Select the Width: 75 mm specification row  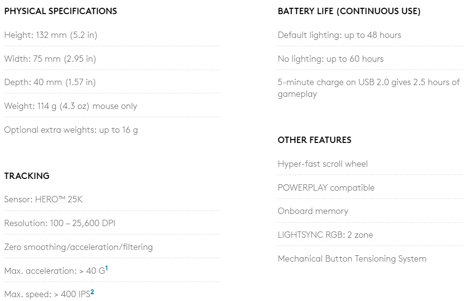pyautogui.click(x=50, y=59)
